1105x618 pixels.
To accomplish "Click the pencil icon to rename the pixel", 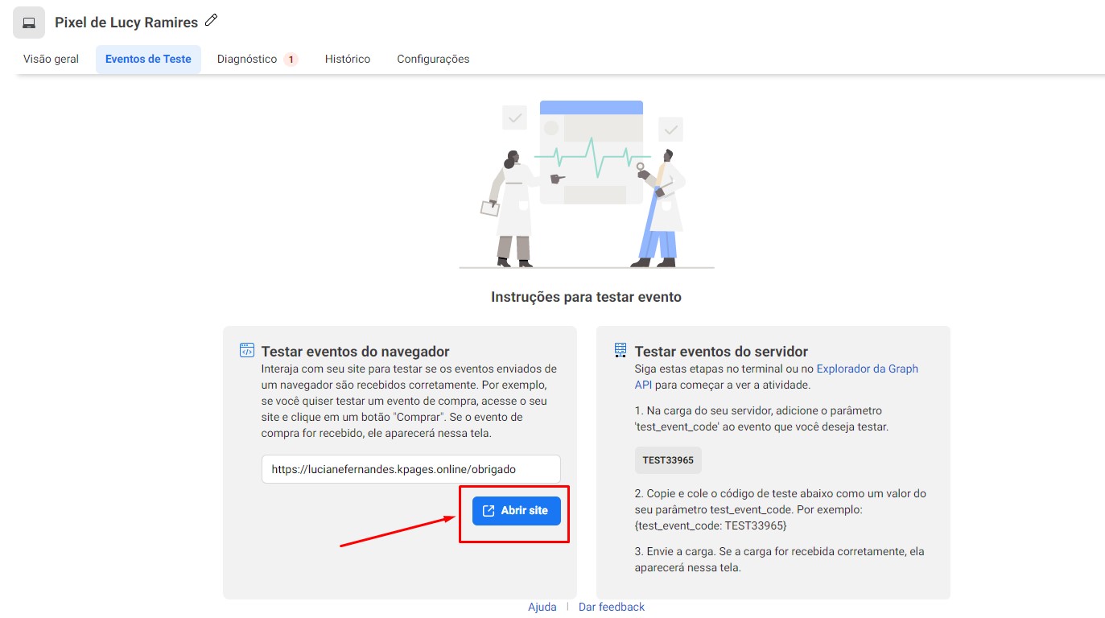I will (x=212, y=21).
